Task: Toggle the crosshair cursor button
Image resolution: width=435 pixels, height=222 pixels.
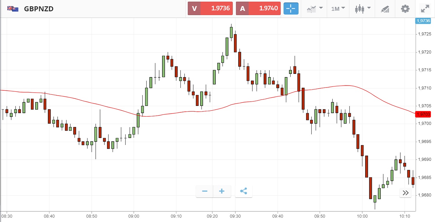Action: pos(290,9)
